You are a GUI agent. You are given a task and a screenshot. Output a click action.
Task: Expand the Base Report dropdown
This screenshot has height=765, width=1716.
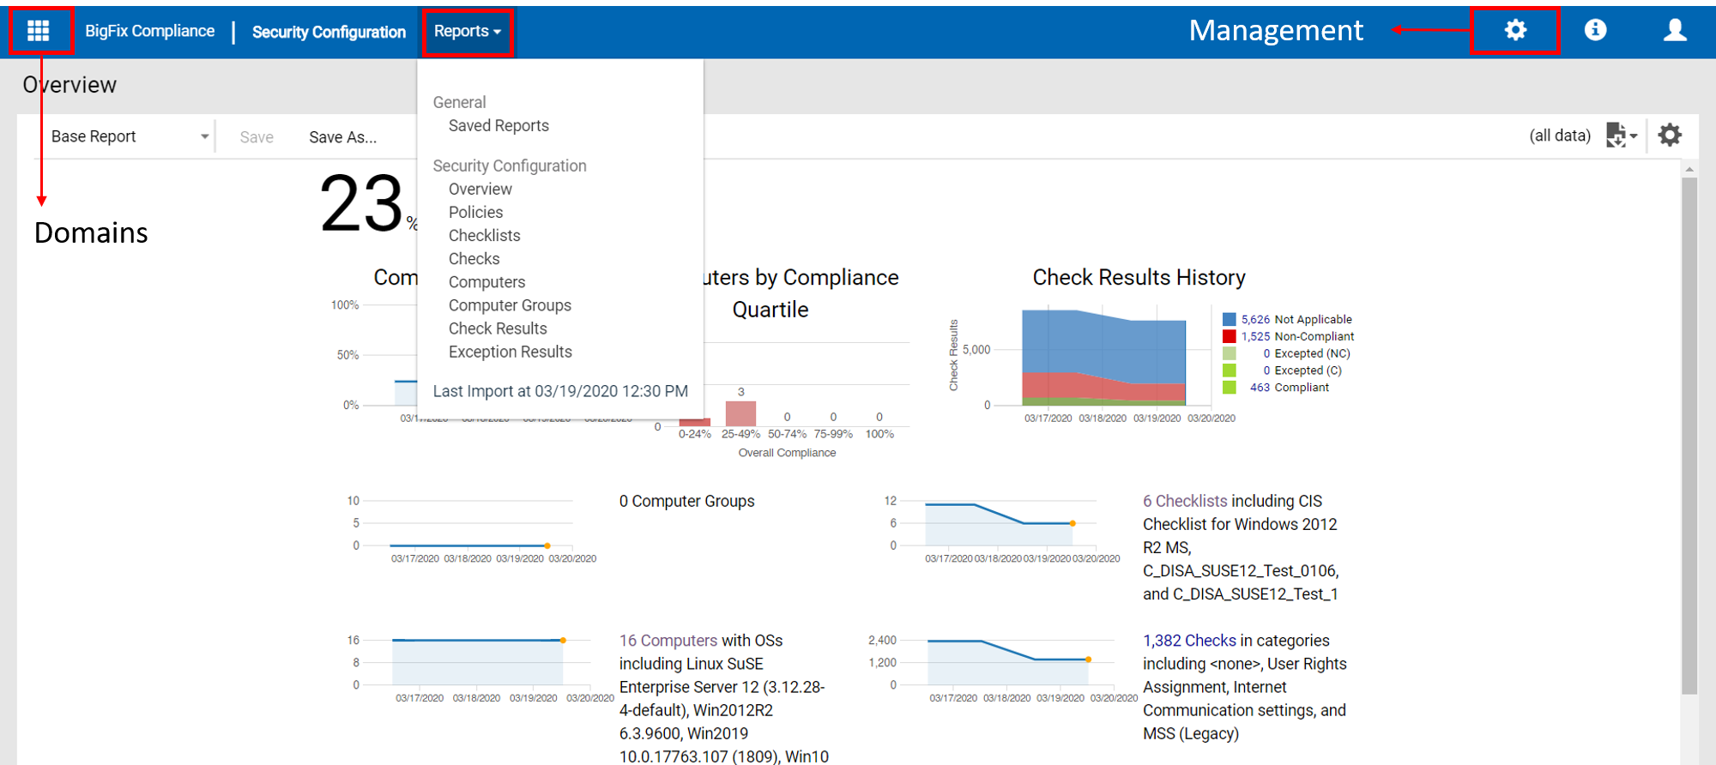pyautogui.click(x=129, y=136)
